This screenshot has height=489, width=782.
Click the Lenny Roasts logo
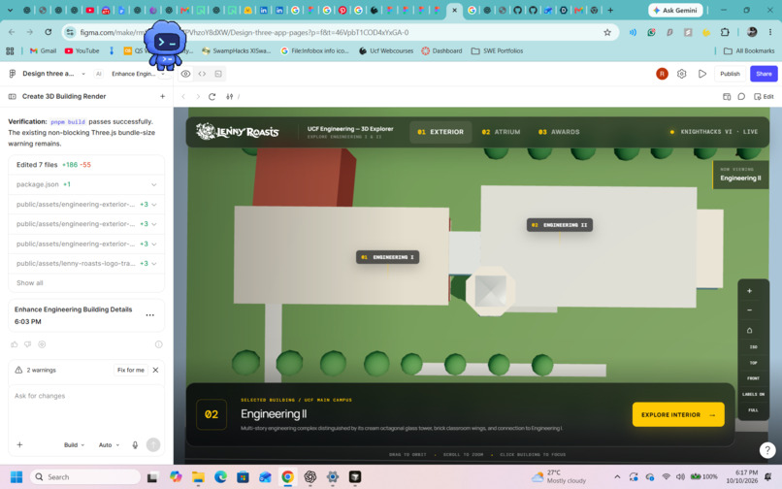click(x=238, y=132)
